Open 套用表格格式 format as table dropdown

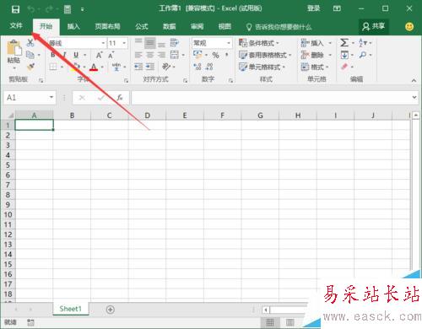(265, 55)
